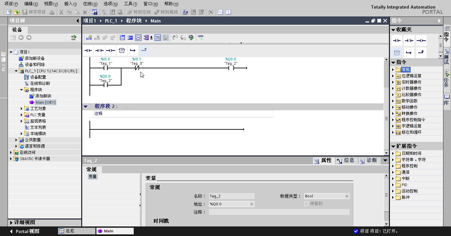The width and height of the screenshot is (451, 236).
Task: Toggle the 保留的 checkbox for Tag_2
Action: [x=306, y=204]
